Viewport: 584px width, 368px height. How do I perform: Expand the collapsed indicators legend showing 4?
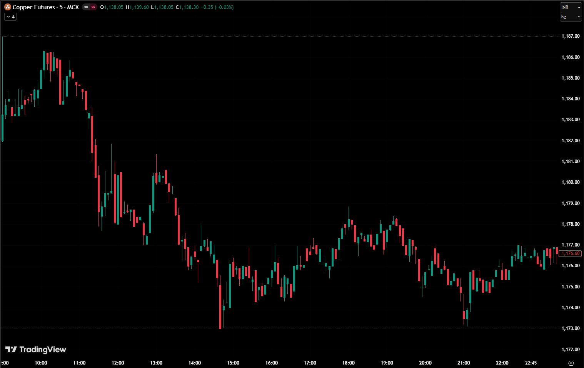[10, 17]
